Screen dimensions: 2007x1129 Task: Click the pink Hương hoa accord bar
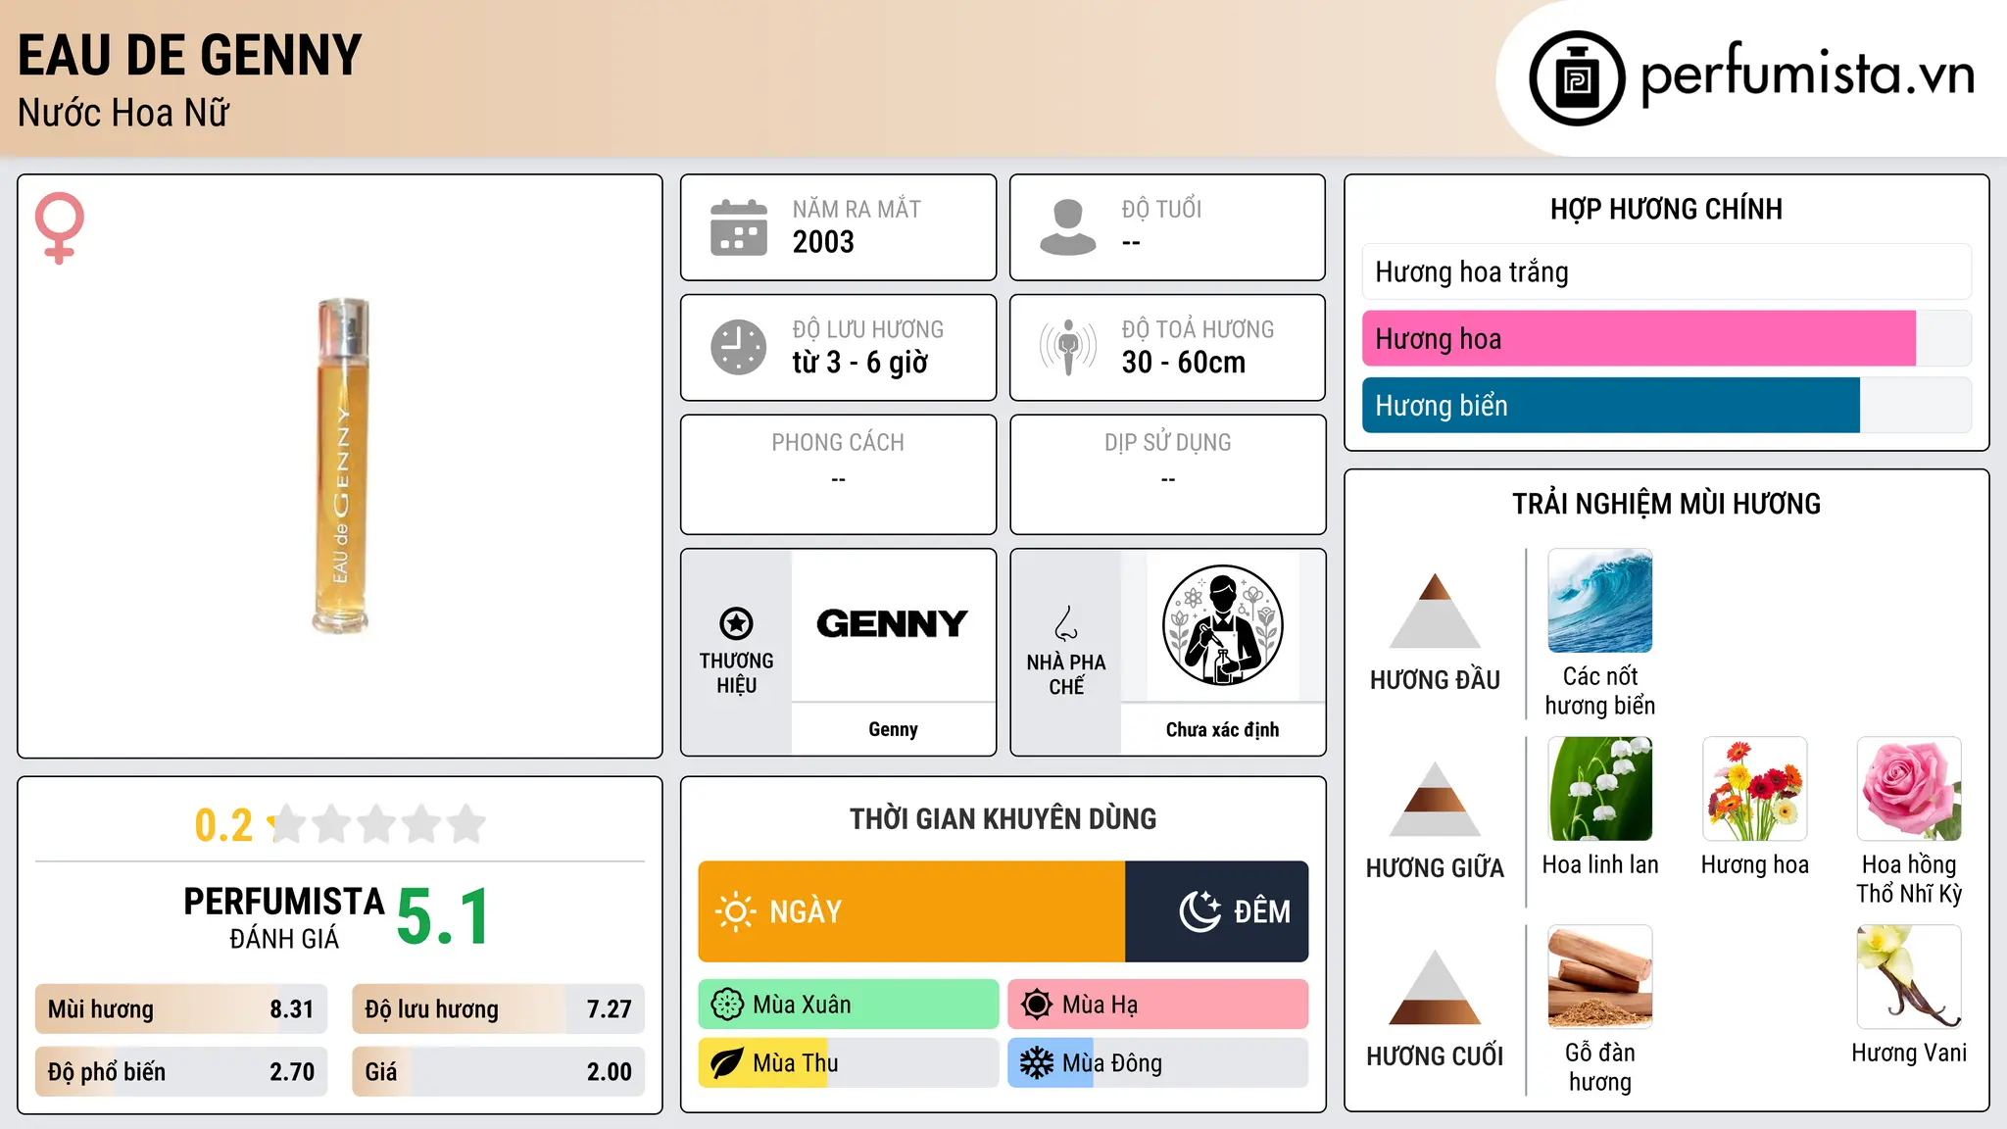point(1666,338)
